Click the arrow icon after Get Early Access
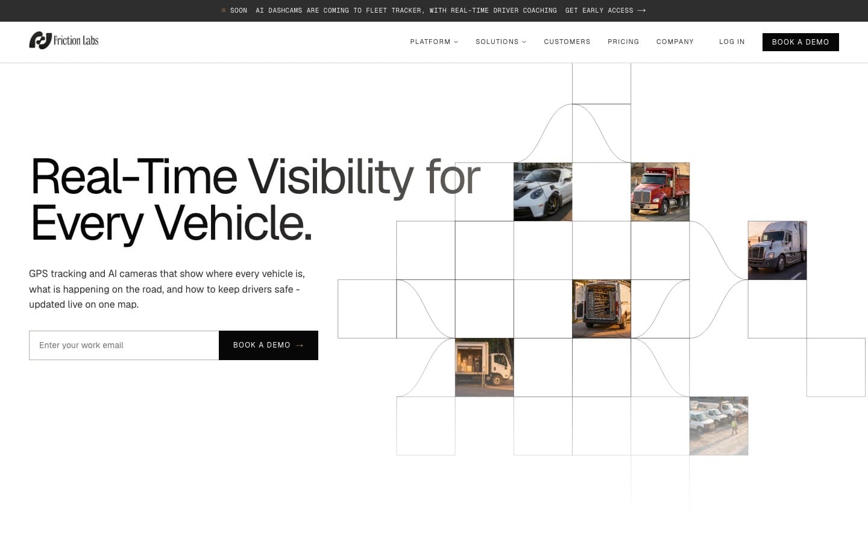The image size is (868, 542). pos(641,10)
